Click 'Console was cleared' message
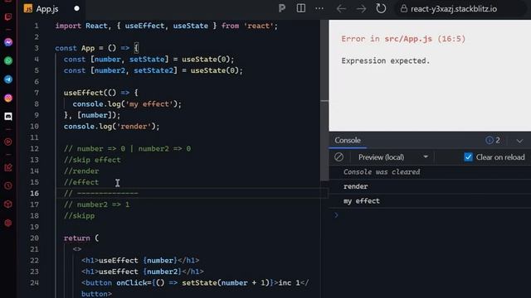 click(382, 171)
